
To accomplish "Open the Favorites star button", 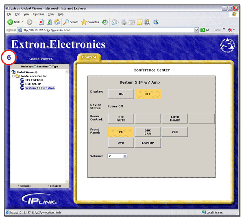I will 90,22.
